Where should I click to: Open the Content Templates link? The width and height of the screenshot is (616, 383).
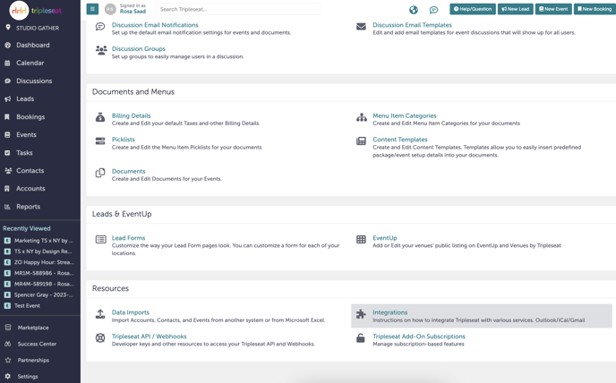tap(399, 140)
